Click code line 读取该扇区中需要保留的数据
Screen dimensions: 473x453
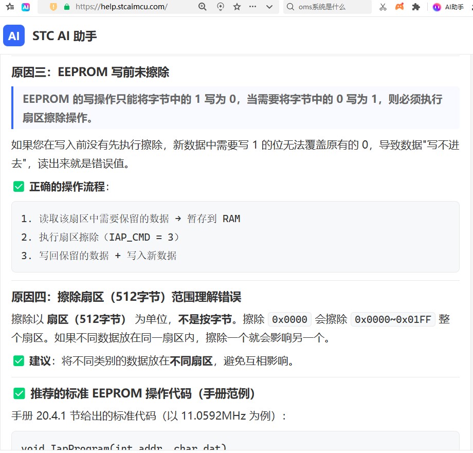pyautogui.click(x=131, y=219)
